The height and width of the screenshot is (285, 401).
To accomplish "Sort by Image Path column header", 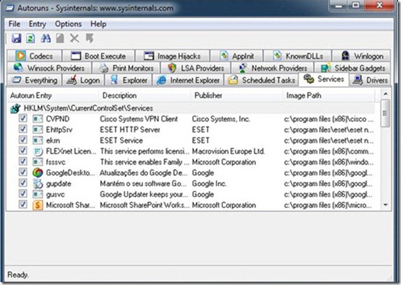I will 329,95.
